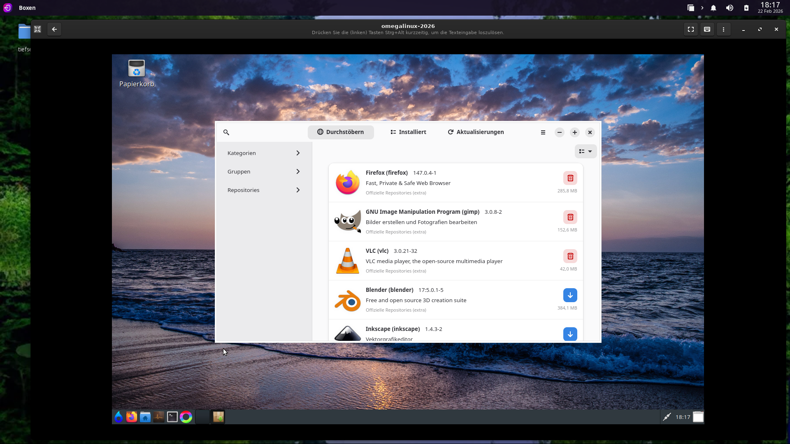The height and width of the screenshot is (444, 790).
Task: Remove Firefox using its trash button
Action: (570, 178)
